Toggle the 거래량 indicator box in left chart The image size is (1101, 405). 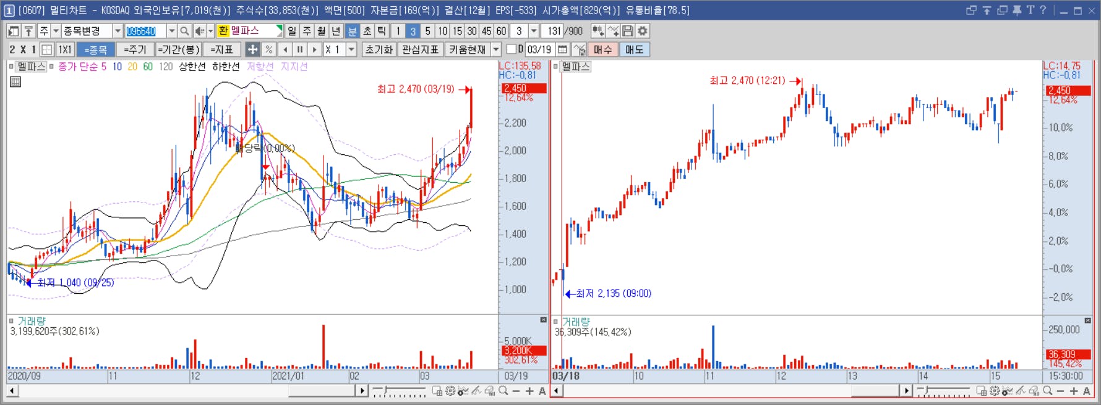(11, 320)
